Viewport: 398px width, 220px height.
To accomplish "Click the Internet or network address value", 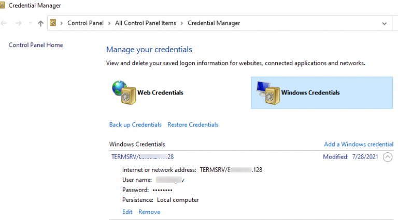I will click(x=231, y=170).
